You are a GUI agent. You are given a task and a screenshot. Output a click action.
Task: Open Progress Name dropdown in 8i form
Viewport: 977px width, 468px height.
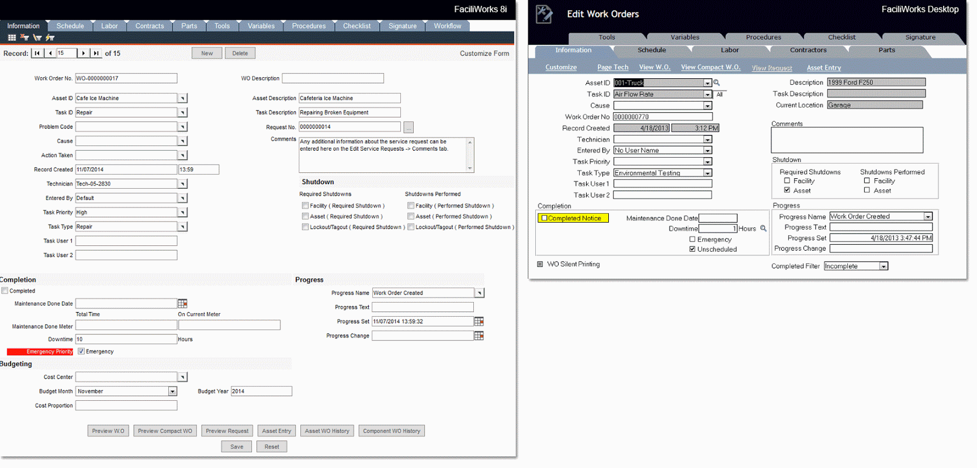pyautogui.click(x=479, y=293)
